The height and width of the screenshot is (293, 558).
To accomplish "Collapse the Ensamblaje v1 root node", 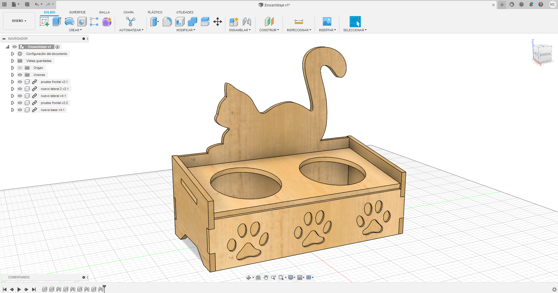I will coord(8,47).
